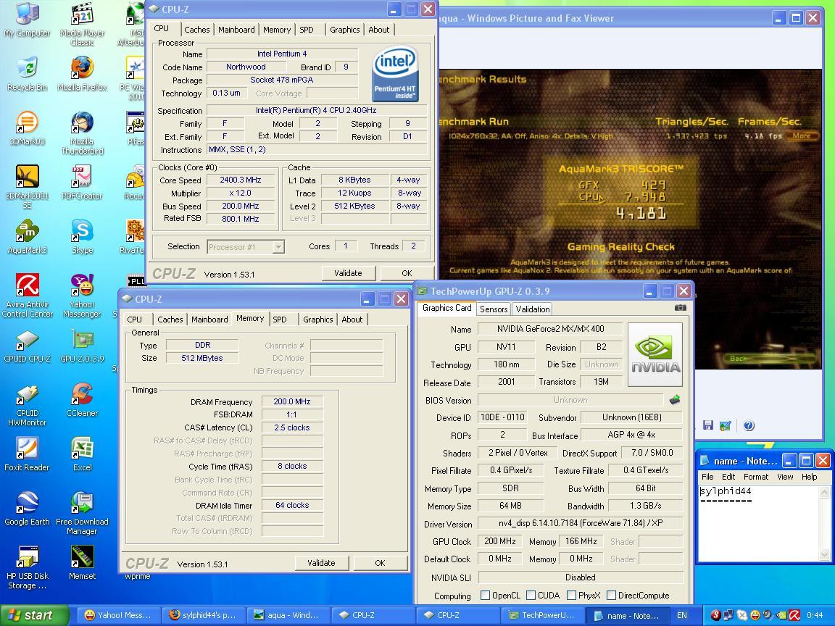Click the NVIDIA logo in GPU-Z
835x626 pixels.
(x=655, y=354)
